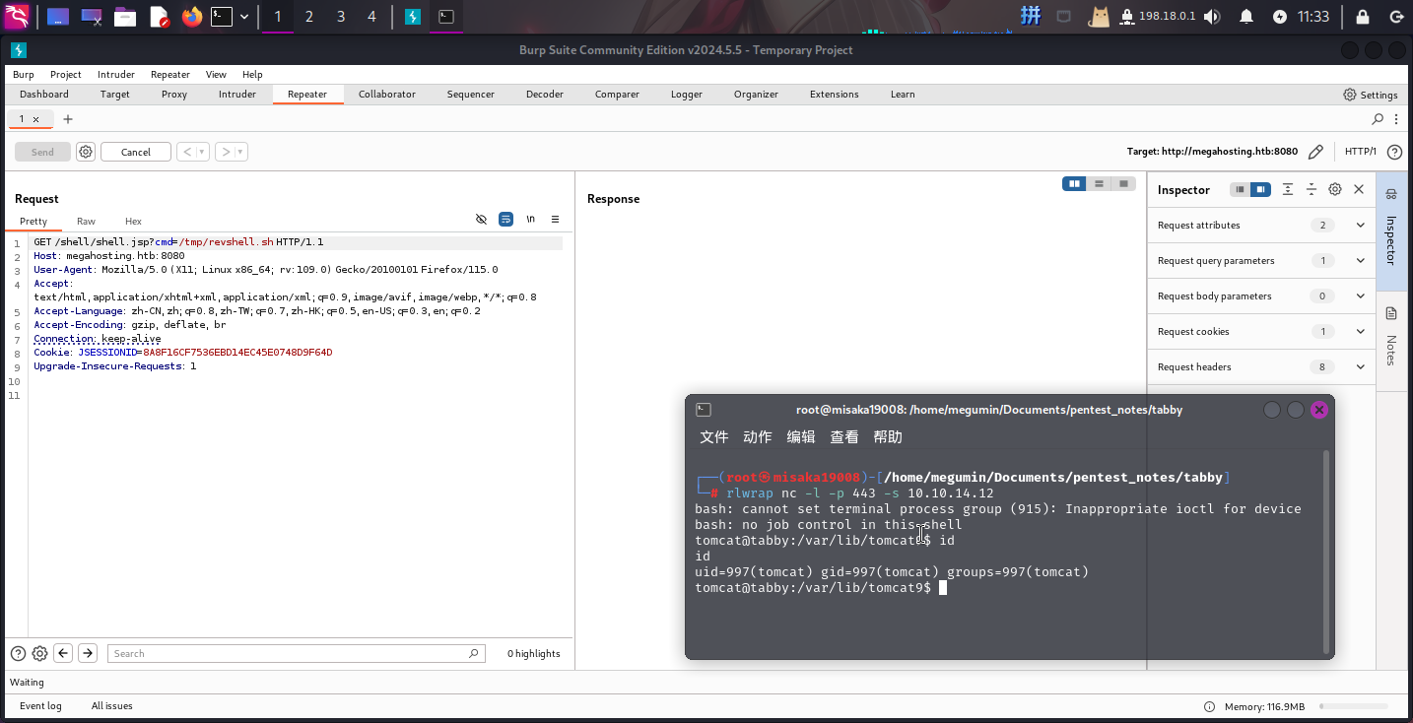This screenshot has width=1413, height=723.
Task: Open the 编辑 menu in terminal
Action: tap(801, 437)
